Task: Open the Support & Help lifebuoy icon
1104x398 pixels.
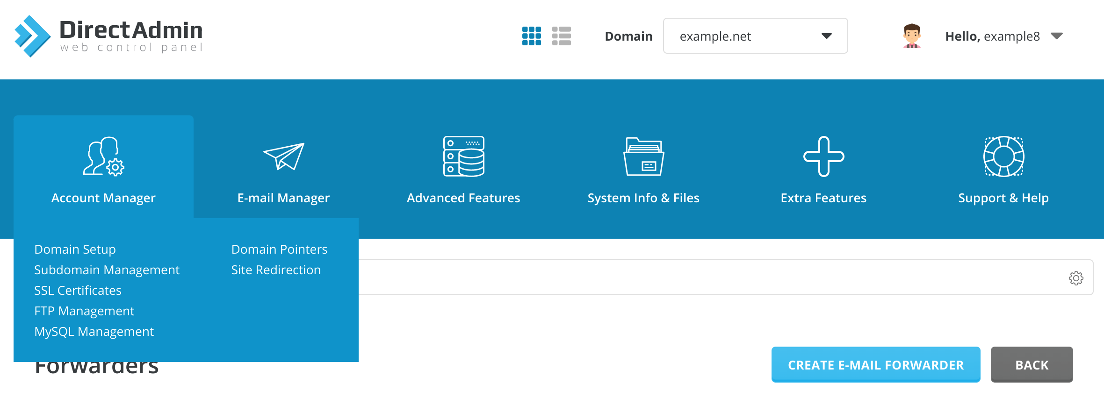Action: coord(1003,156)
